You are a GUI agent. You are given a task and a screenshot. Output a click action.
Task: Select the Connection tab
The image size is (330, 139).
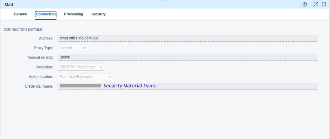click(46, 14)
